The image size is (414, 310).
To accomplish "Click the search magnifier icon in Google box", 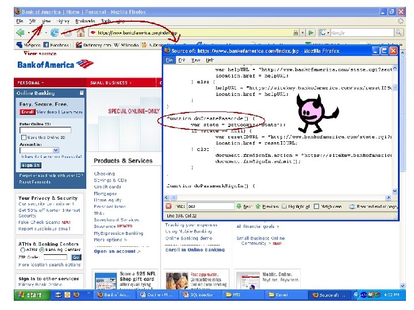I will coord(398,33).
